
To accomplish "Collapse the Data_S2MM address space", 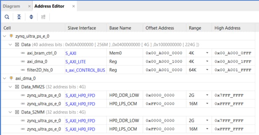I will [x=10, y=112].
